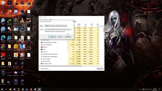Expand the Nastavení process row
The image size is (162, 91).
[40, 47]
